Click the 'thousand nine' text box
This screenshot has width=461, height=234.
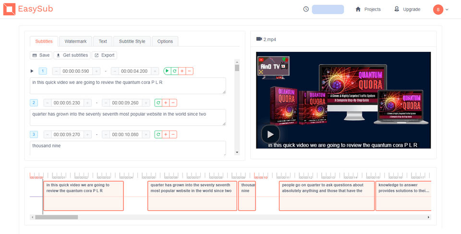pyautogui.click(x=128, y=148)
